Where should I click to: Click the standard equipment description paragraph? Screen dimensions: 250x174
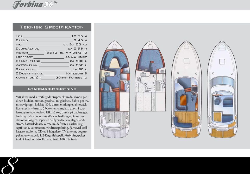click(52, 118)
